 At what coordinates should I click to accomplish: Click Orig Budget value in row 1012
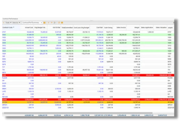point(43,46)
